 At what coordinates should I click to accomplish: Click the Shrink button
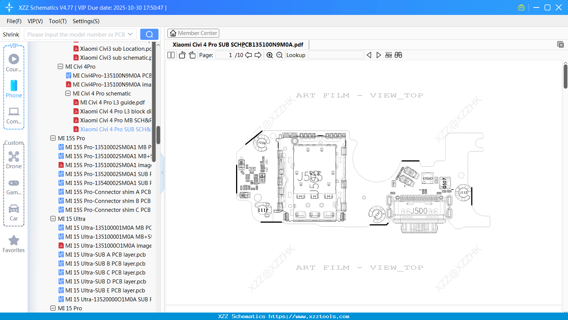click(x=10, y=34)
